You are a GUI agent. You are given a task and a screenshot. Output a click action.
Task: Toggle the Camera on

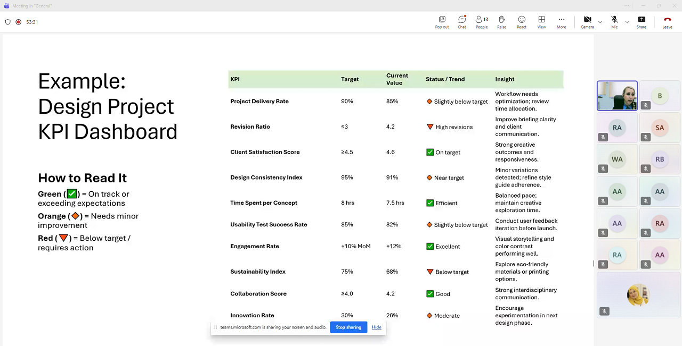click(587, 22)
